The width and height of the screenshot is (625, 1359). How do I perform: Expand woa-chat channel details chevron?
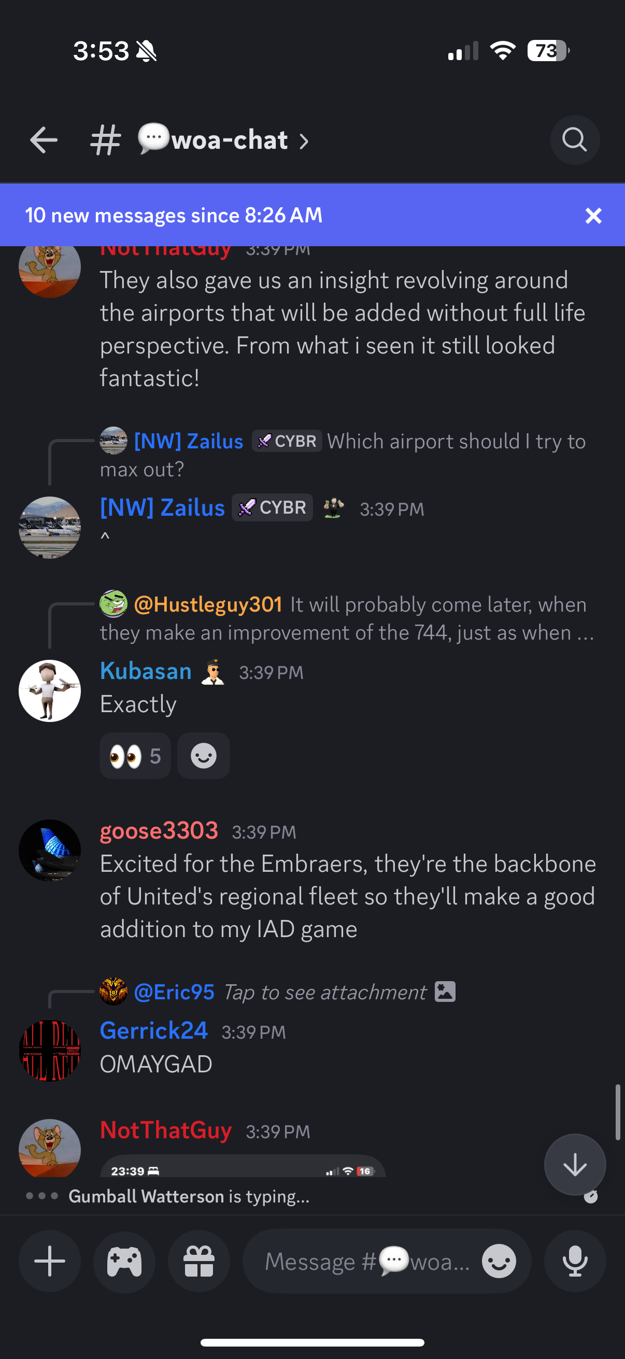tap(304, 141)
